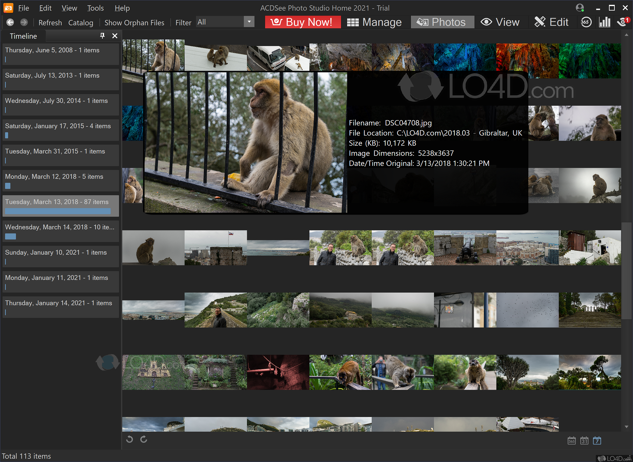The width and height of the screenshot is (633, 462).
Task: Open the user account profile icon
Action: 580,8
